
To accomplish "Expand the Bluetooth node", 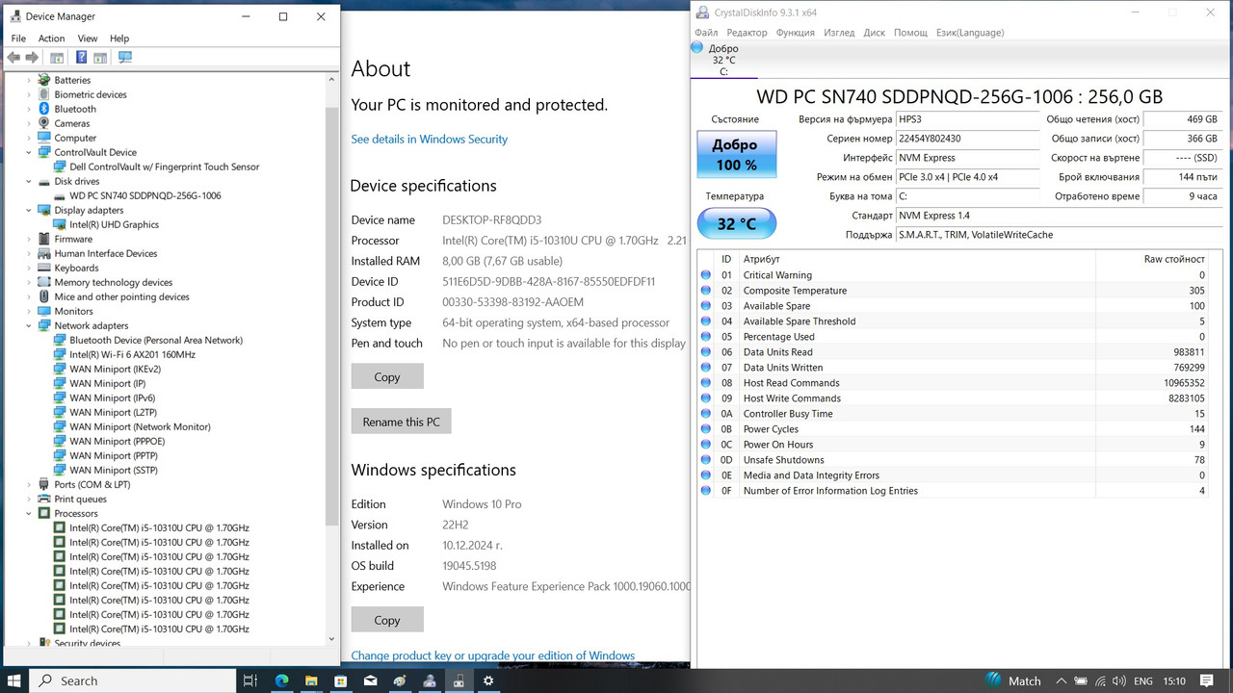I will tap(29, 109).
